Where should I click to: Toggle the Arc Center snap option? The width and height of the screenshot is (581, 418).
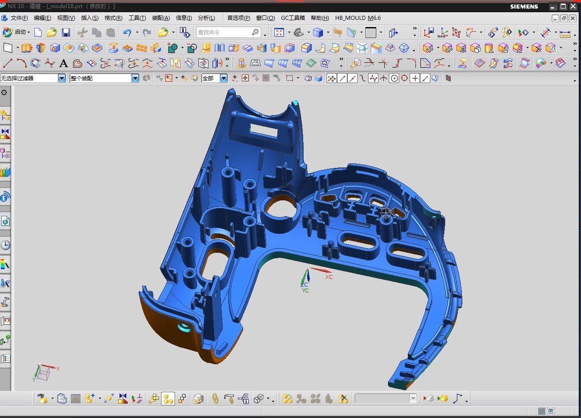(394, 78)
